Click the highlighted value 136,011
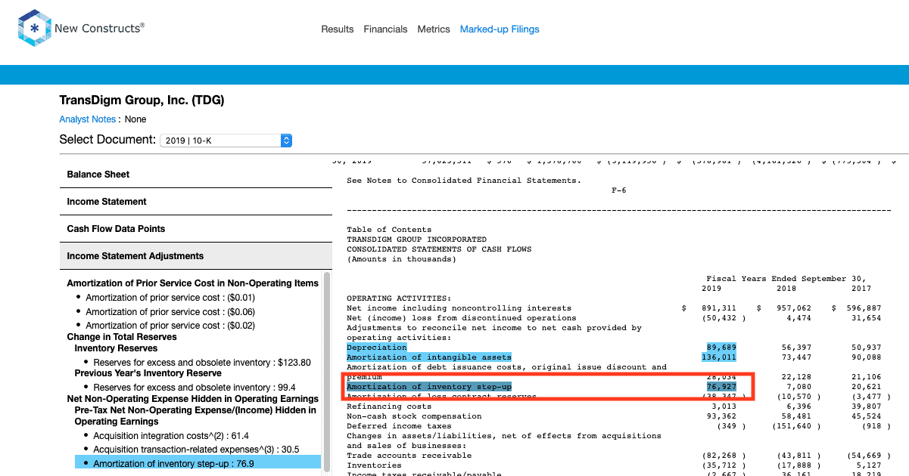This screenshot has width=909, height=476. [718, 357]
